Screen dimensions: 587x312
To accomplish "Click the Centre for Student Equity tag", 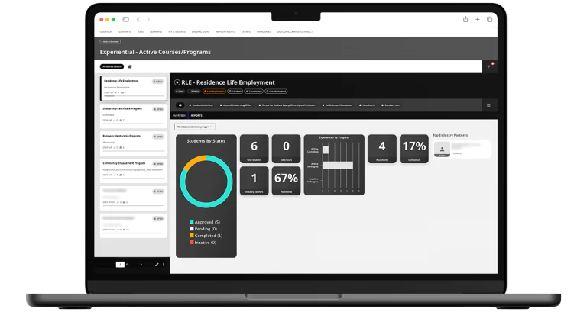I will click(287, 105).
